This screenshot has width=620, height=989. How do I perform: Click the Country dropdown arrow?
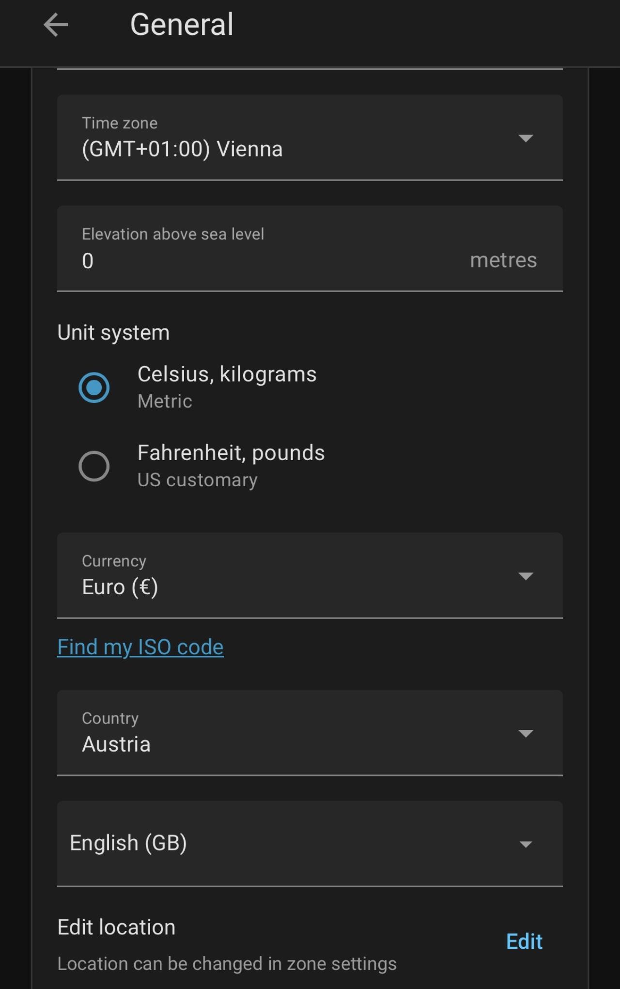click(x=526, y=733)
